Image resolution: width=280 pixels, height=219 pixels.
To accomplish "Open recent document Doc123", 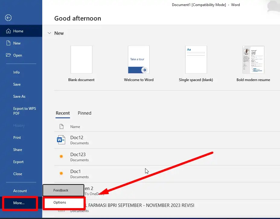I will [167, 157].
